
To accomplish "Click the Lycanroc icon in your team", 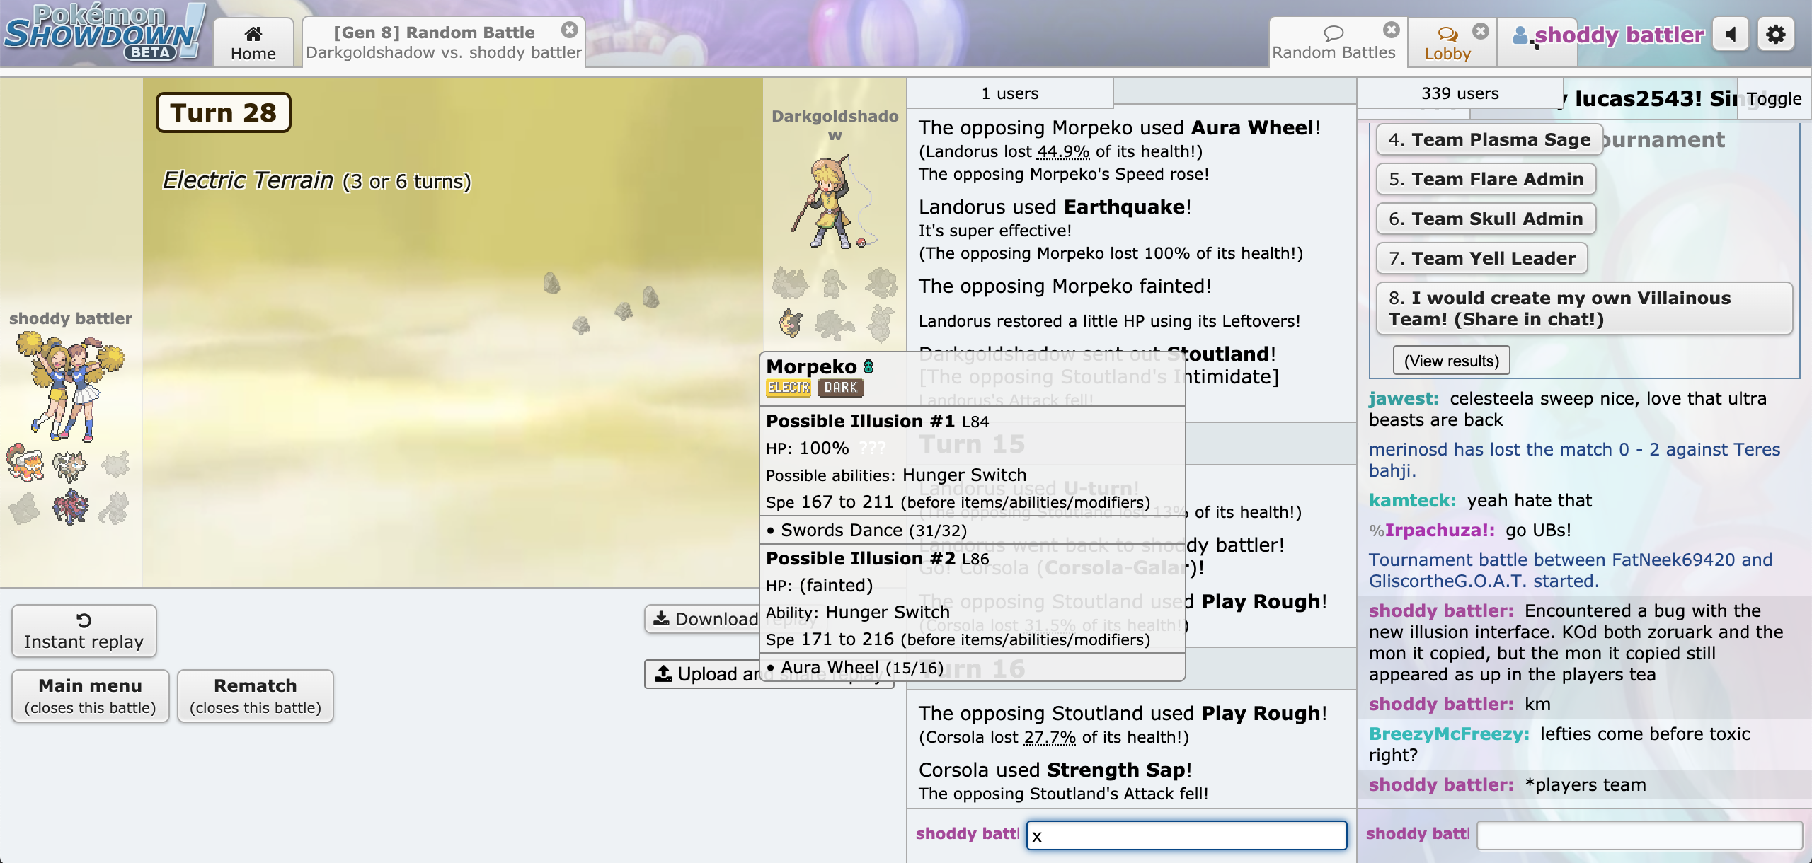I will (69, 465).
